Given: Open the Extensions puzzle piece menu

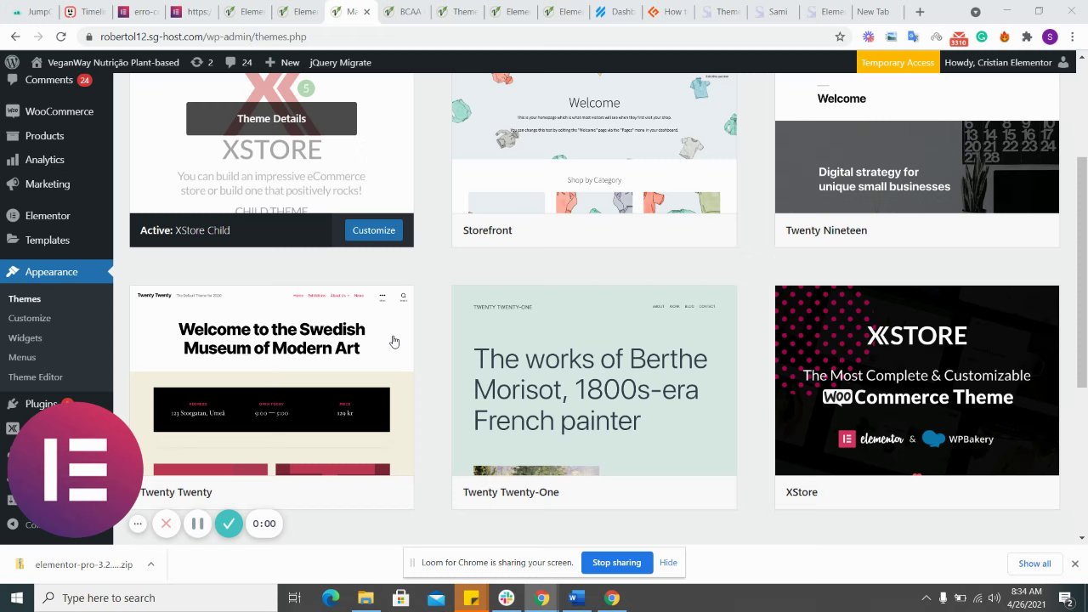Looking at the screenshot, I should 1027,37.
